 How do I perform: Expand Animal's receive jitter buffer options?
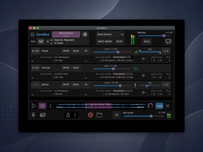(x=86, y=78)
